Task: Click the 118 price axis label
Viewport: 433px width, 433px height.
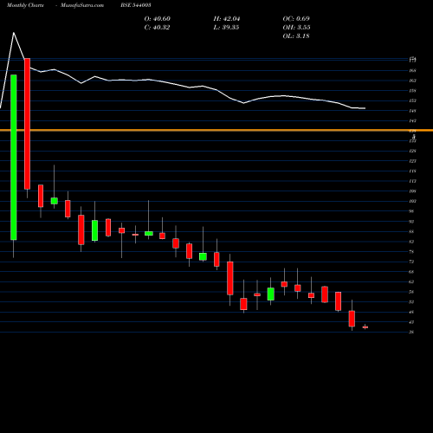Action: coord(412,171)
